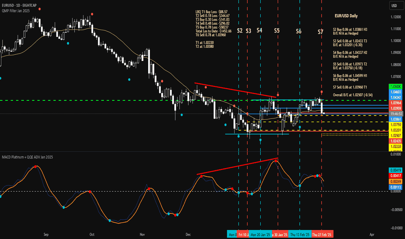Screen dimensions: 405x239
Task: Click the red 1.02435 price label
Action: click(x=395, y=141)
